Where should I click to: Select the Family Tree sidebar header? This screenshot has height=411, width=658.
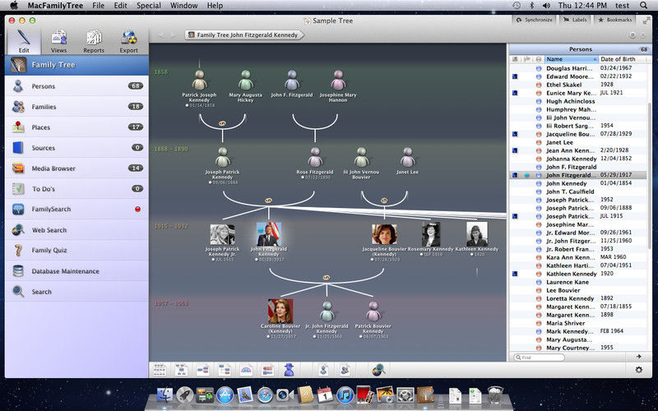tap(76, 65)
